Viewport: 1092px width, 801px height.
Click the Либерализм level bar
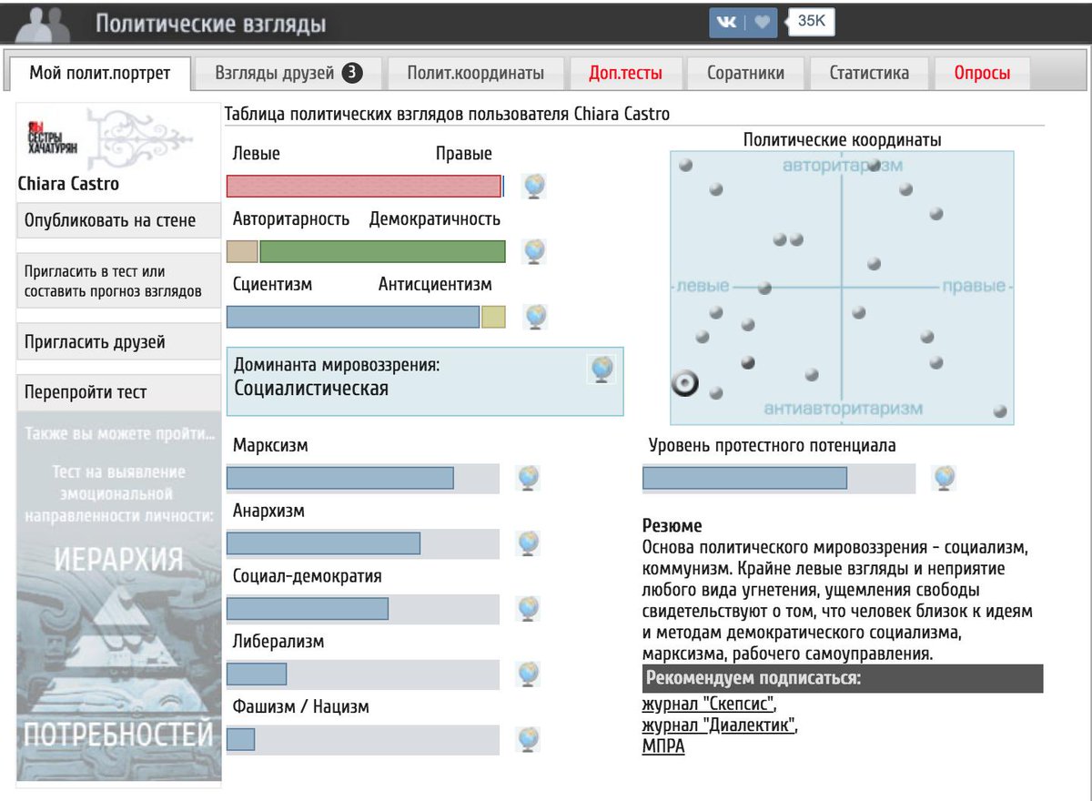coord(363,674)
